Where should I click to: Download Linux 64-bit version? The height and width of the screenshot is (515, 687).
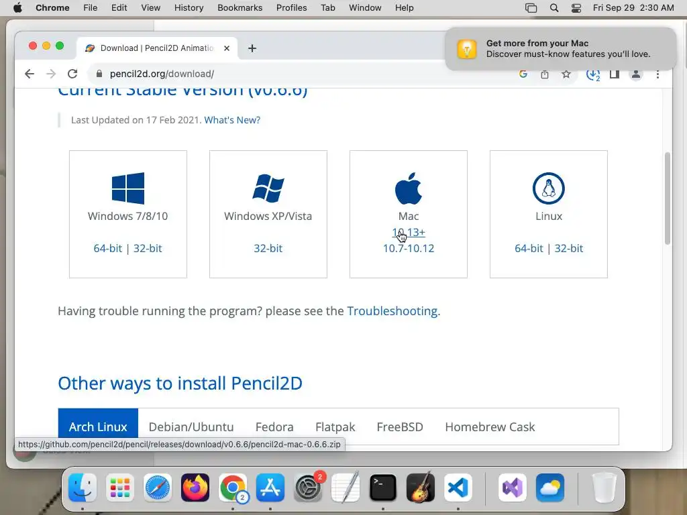point(529,248)
